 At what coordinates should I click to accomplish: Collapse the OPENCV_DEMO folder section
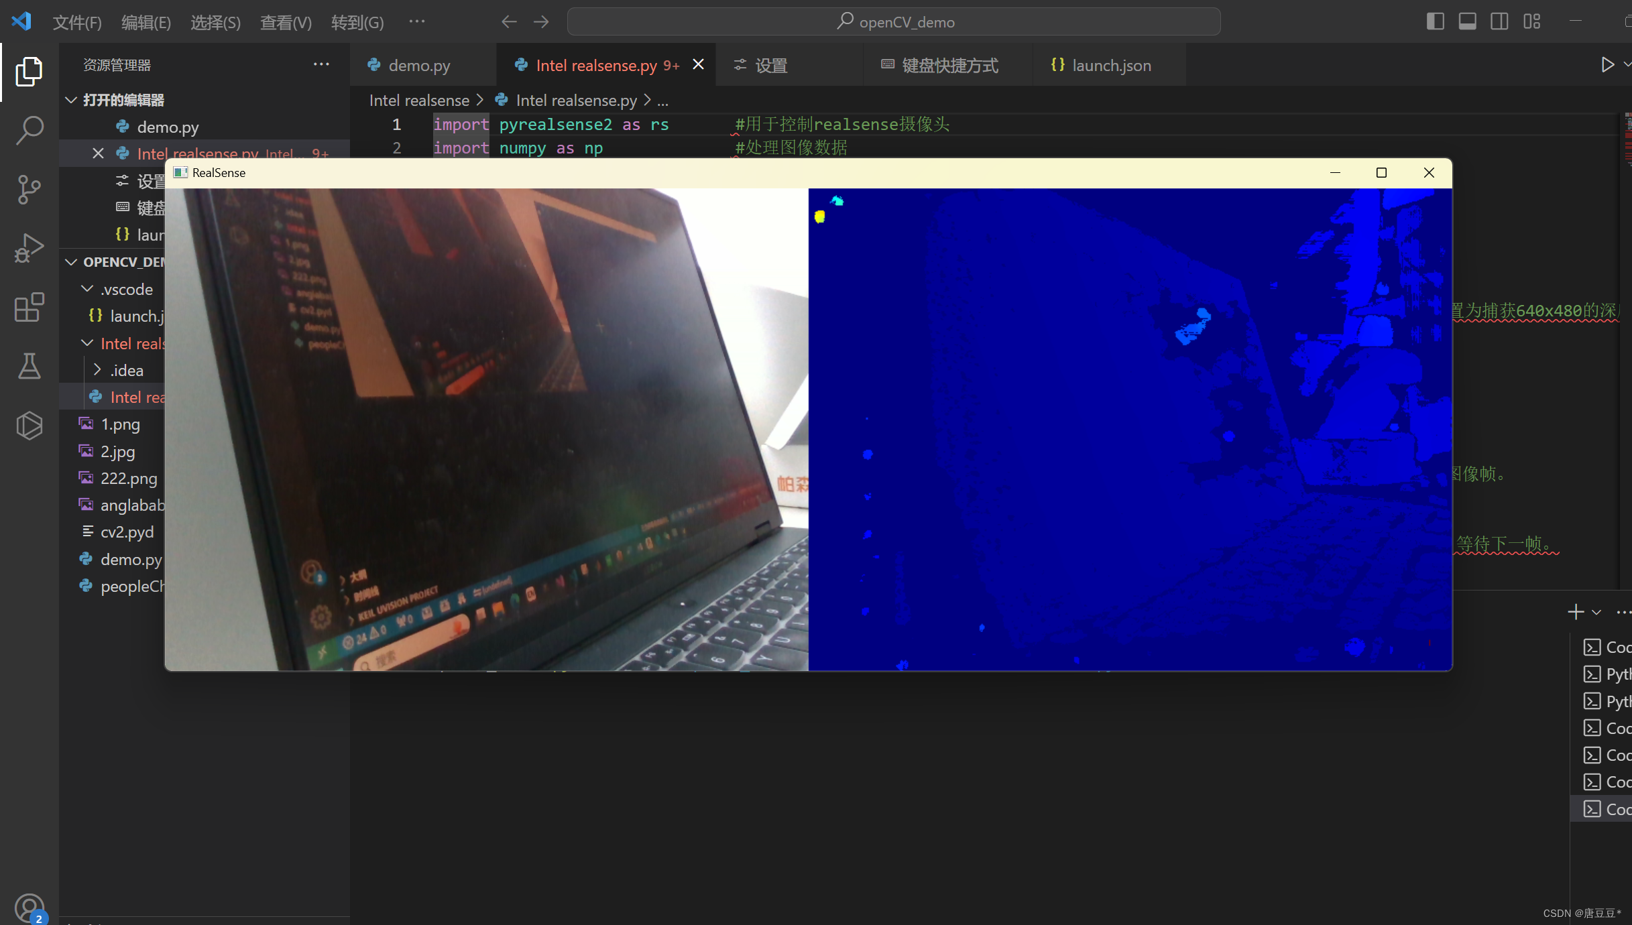71,261
